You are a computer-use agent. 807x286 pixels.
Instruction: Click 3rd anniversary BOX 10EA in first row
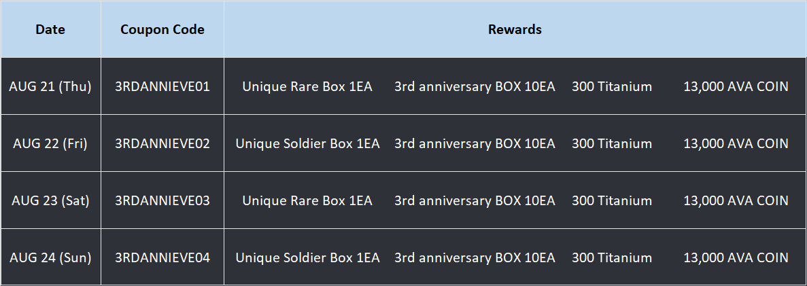point(475,87)
